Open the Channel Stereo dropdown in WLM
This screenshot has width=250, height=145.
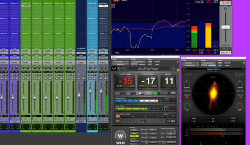click(x=134, y=141)
